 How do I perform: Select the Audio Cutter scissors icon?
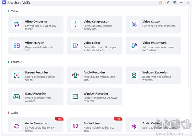[x=134, y=126]
